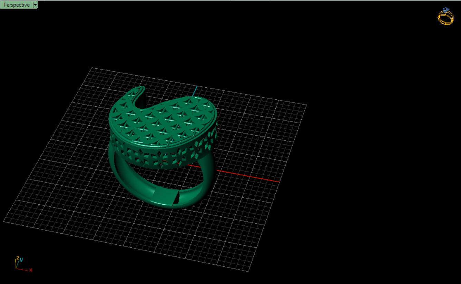
Task: Click the cyan axis line behind the ring
Action: 195,91
